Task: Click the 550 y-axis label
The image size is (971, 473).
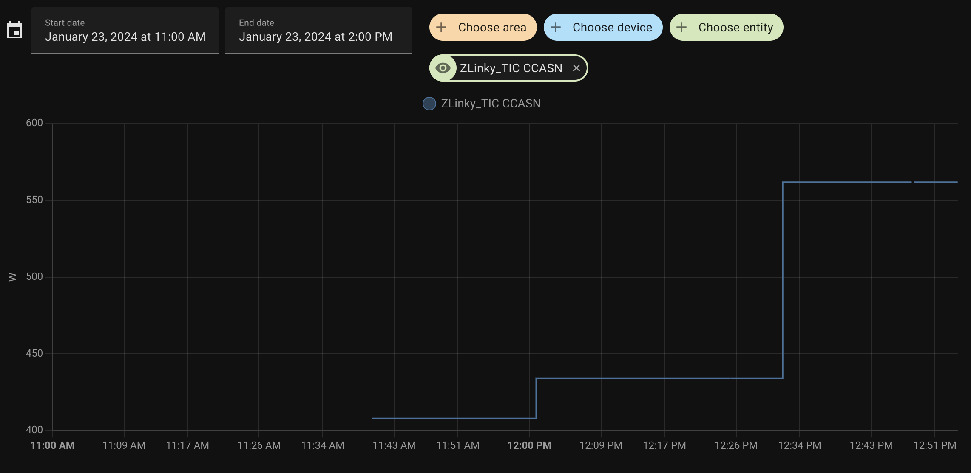Action: tap(34, 200)
